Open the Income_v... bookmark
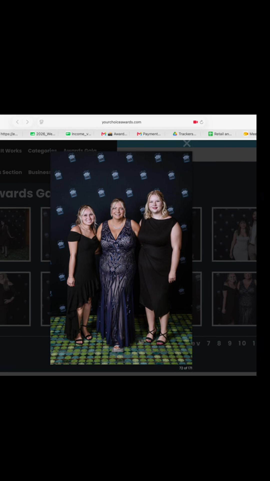The image size is (270, 481). [78, 134]
